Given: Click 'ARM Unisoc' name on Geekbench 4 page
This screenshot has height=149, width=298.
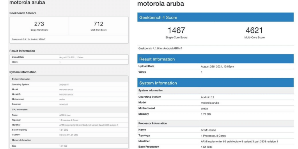Looking at the screenshot, I should (x=208, y=130).
